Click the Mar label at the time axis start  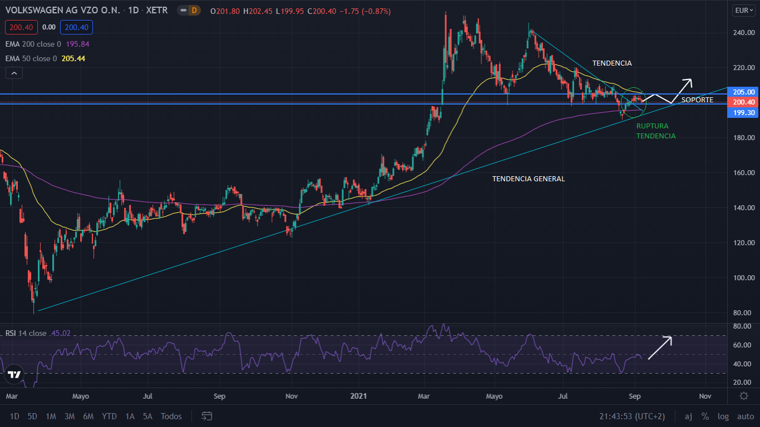click(x=12, y=396)
